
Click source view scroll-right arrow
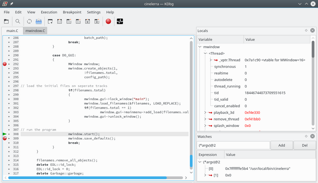[x=186, y=178]
